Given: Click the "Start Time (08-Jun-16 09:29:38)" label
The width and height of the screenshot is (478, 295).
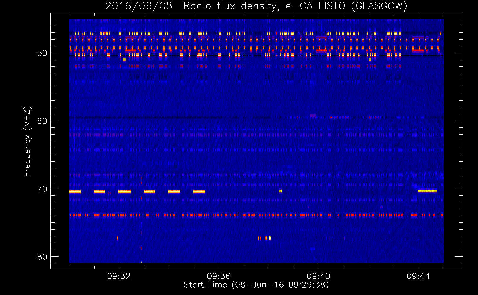Looking at the screenshot, I should (256, 285).
